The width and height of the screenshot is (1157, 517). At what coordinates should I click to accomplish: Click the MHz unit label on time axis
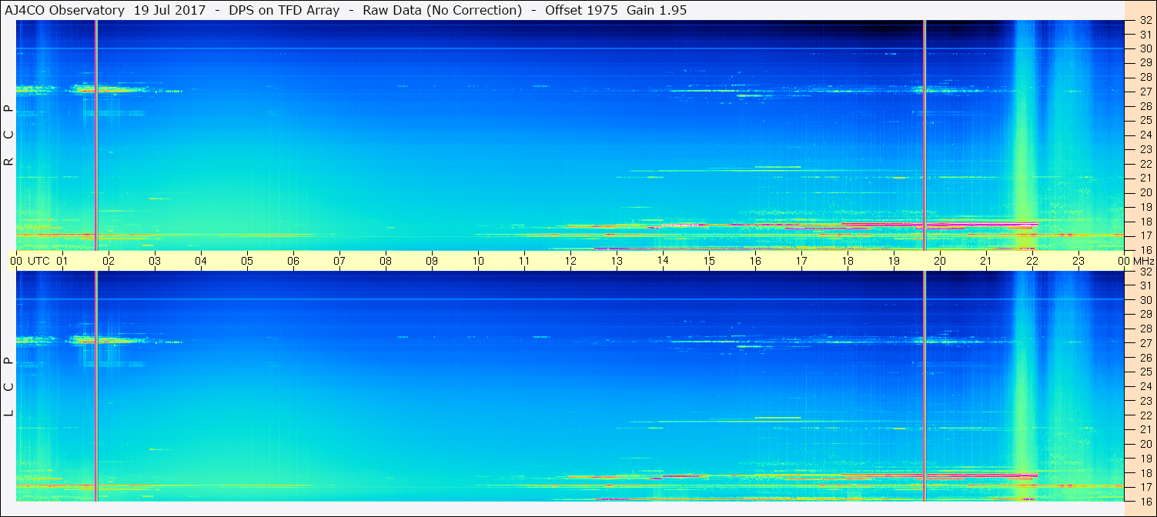pos(1143,261)
